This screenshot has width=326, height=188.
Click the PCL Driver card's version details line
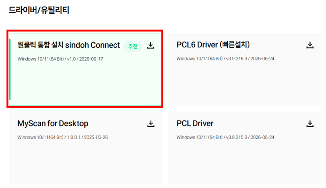(x=226, y=137)
